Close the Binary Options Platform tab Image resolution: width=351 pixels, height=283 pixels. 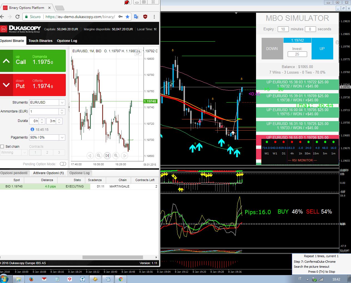pos(49,8)
